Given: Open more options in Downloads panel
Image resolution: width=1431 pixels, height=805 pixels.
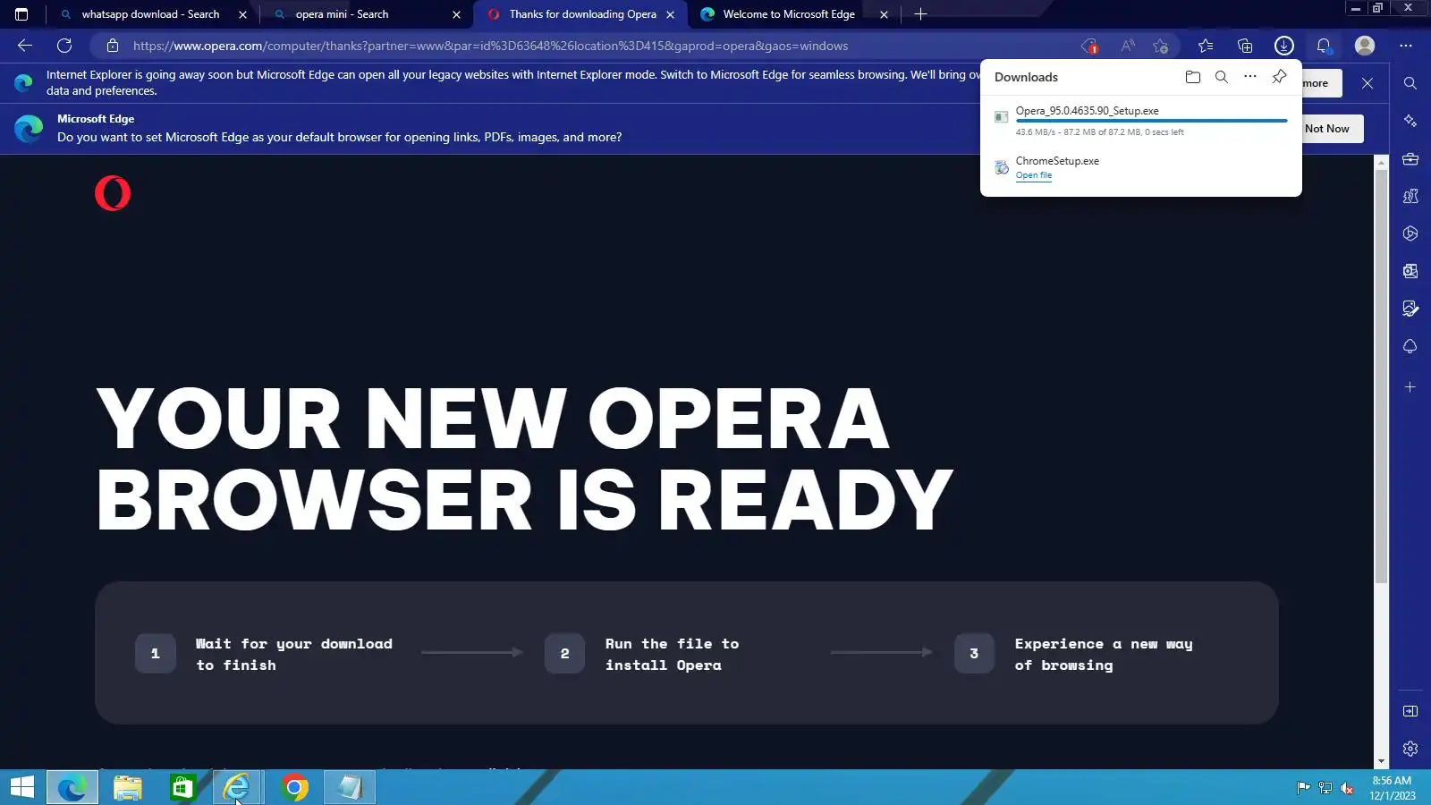Looking at the screenshot, I should (1250, 77).
